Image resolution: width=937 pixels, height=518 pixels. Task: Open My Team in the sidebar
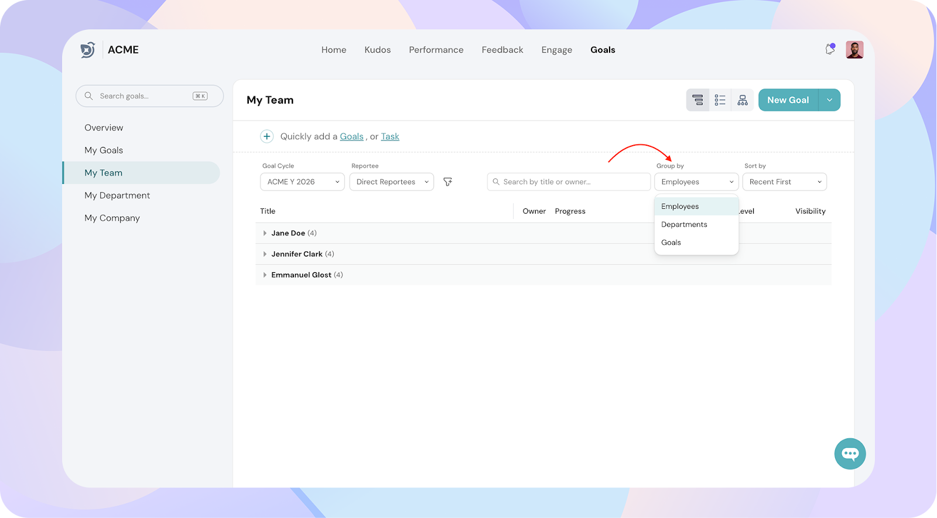pos(141,173)
